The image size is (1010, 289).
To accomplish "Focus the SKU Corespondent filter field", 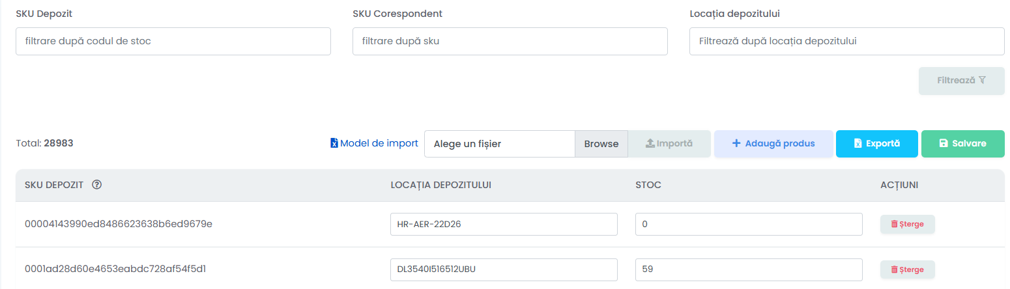I will [510, 41].
